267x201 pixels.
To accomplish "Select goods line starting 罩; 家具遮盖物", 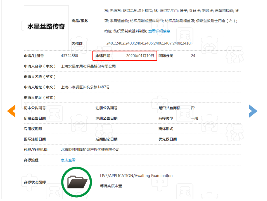I will [x=171, y=21].
